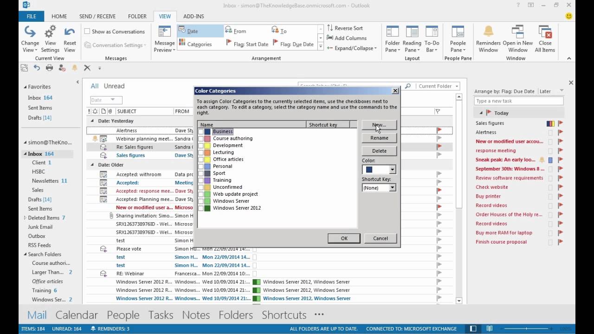The width and height of the screenshot is (594, 334).
Task: Click Add Columns in the ribbon
Action: (346, 38)
